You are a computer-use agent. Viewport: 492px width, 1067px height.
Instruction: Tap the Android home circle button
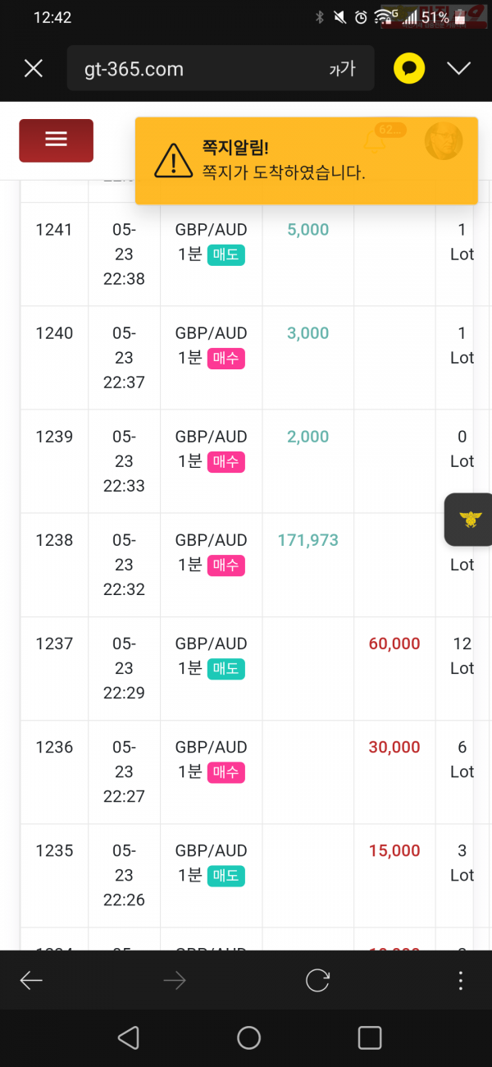[248, 1037]
